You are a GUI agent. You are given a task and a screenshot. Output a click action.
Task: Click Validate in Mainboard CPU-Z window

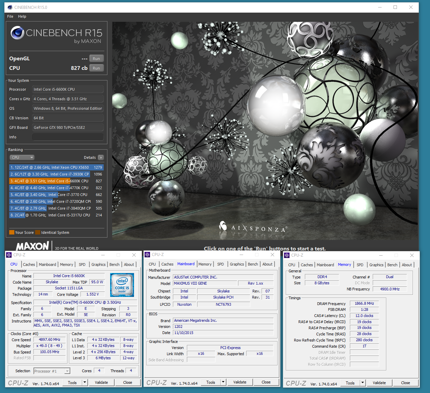(x=240, y=382)
